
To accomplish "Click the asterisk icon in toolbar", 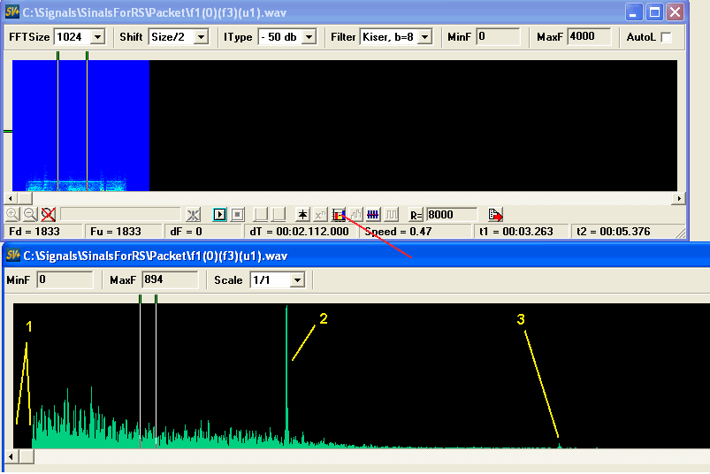I will [302, 214].
